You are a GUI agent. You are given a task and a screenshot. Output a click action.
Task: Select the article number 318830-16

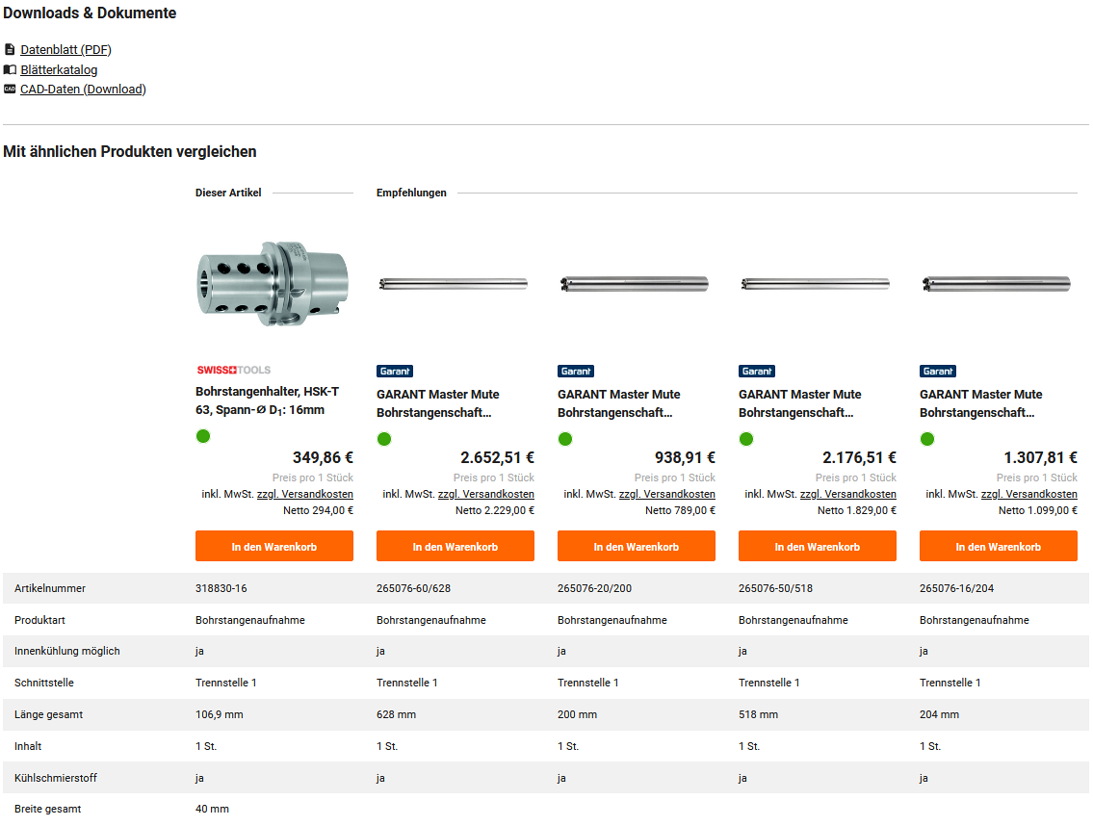coord(221,588)
